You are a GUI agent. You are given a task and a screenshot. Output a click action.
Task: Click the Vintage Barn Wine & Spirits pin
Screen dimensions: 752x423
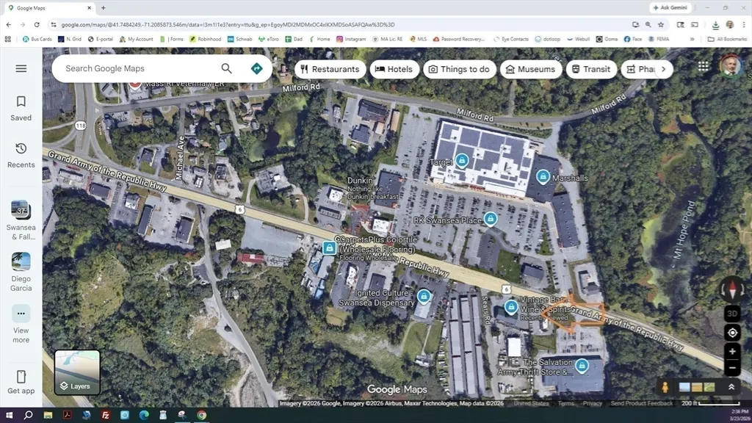pos(511,306)
